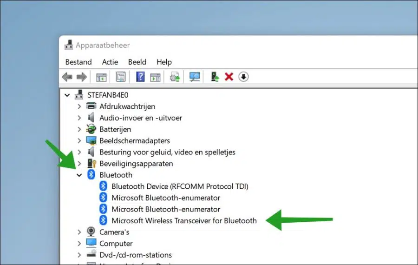
Task: Expand the Audio-invoer en -uitvoer category
Action: 79,118
